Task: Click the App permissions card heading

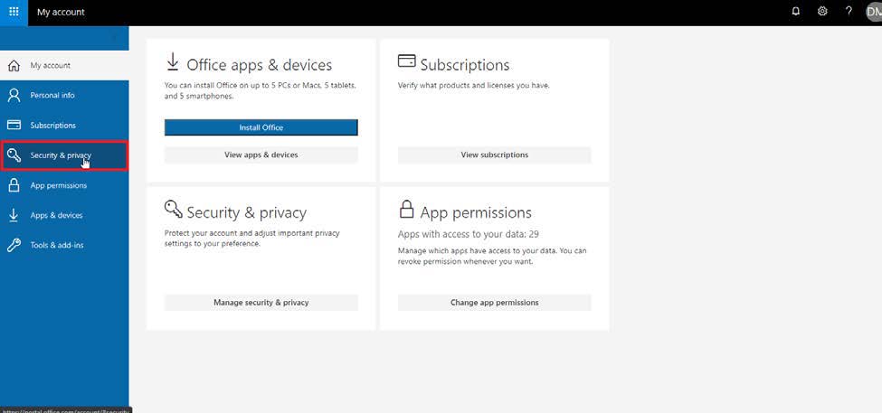Action: coord(476,212)
